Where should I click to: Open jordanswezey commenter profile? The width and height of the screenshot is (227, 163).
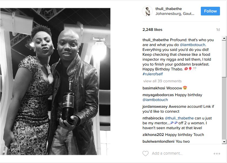coord(155,106)
